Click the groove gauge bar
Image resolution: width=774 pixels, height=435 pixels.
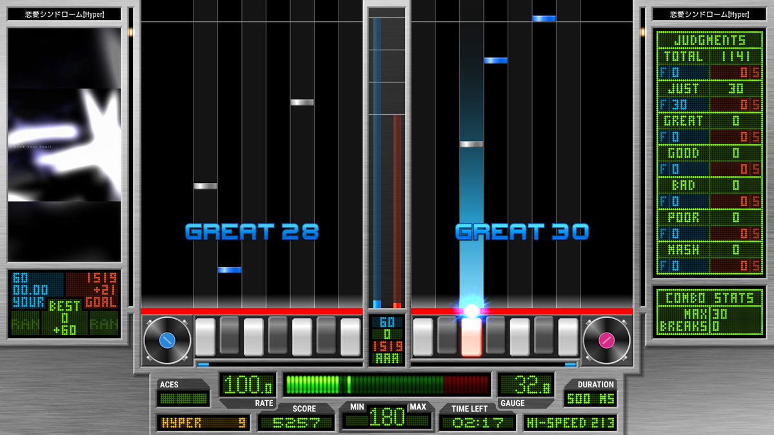point(387,385)
